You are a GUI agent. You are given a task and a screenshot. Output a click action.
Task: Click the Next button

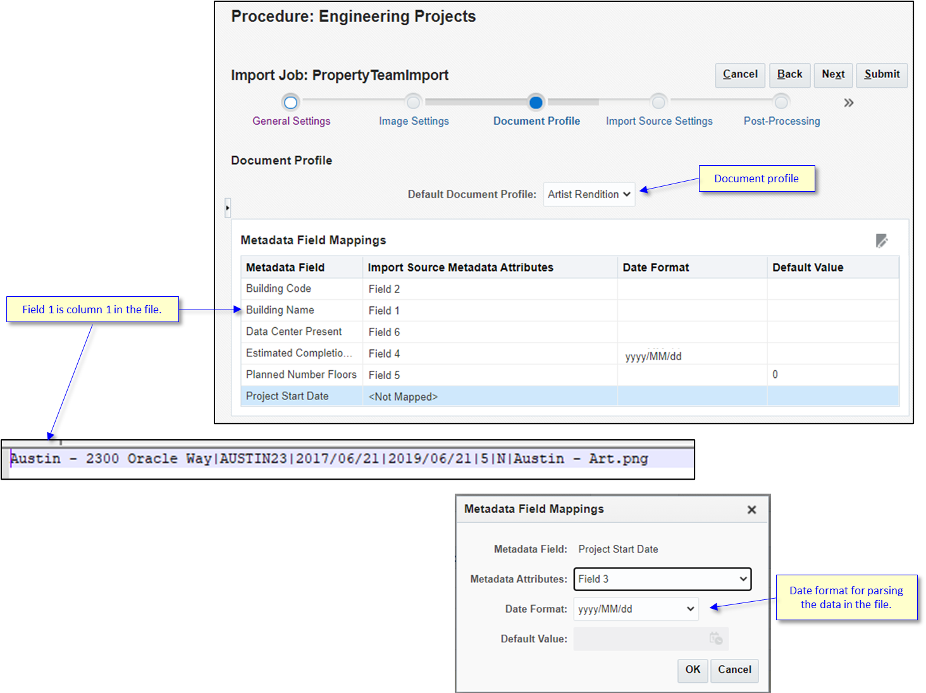pyautogui.click(x=833, y=75)
